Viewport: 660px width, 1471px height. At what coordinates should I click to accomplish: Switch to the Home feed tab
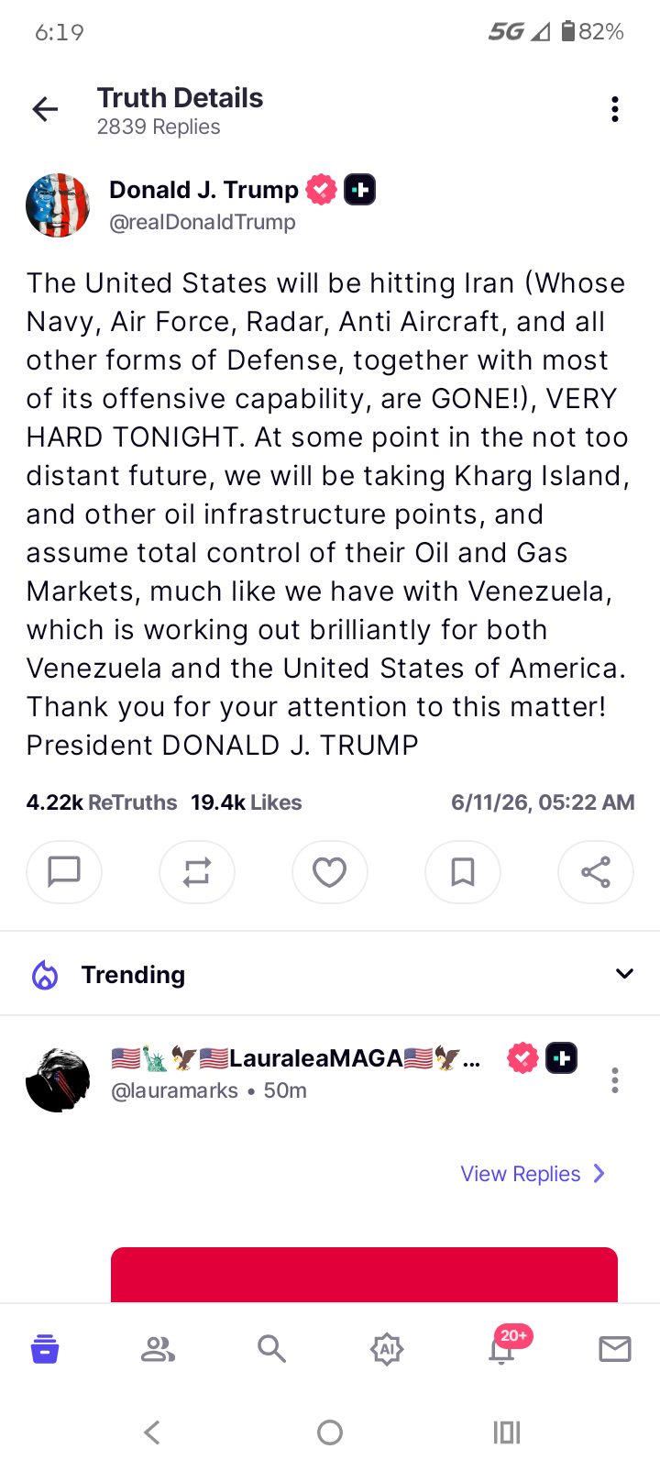(45, 1349)
